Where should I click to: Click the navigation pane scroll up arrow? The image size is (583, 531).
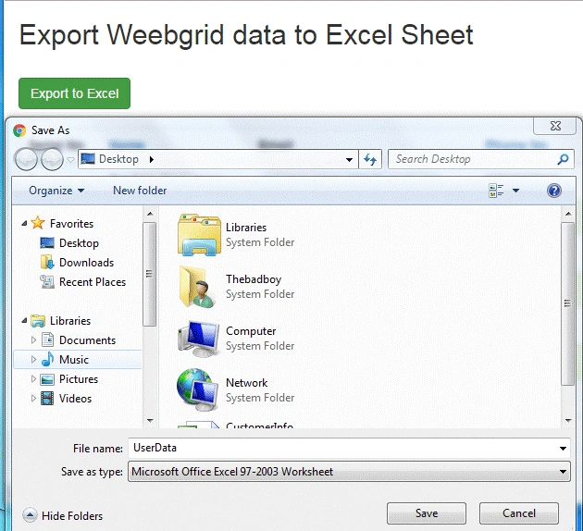[150, 214]
